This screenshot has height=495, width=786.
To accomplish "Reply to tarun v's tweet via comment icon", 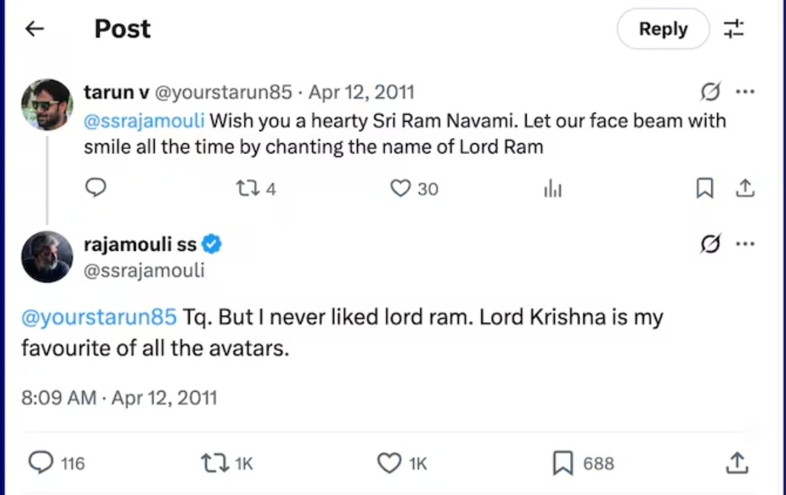I will point(96,189).
